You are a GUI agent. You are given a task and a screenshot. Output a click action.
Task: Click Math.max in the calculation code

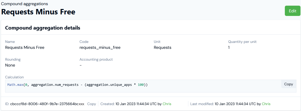pos(15,85)
